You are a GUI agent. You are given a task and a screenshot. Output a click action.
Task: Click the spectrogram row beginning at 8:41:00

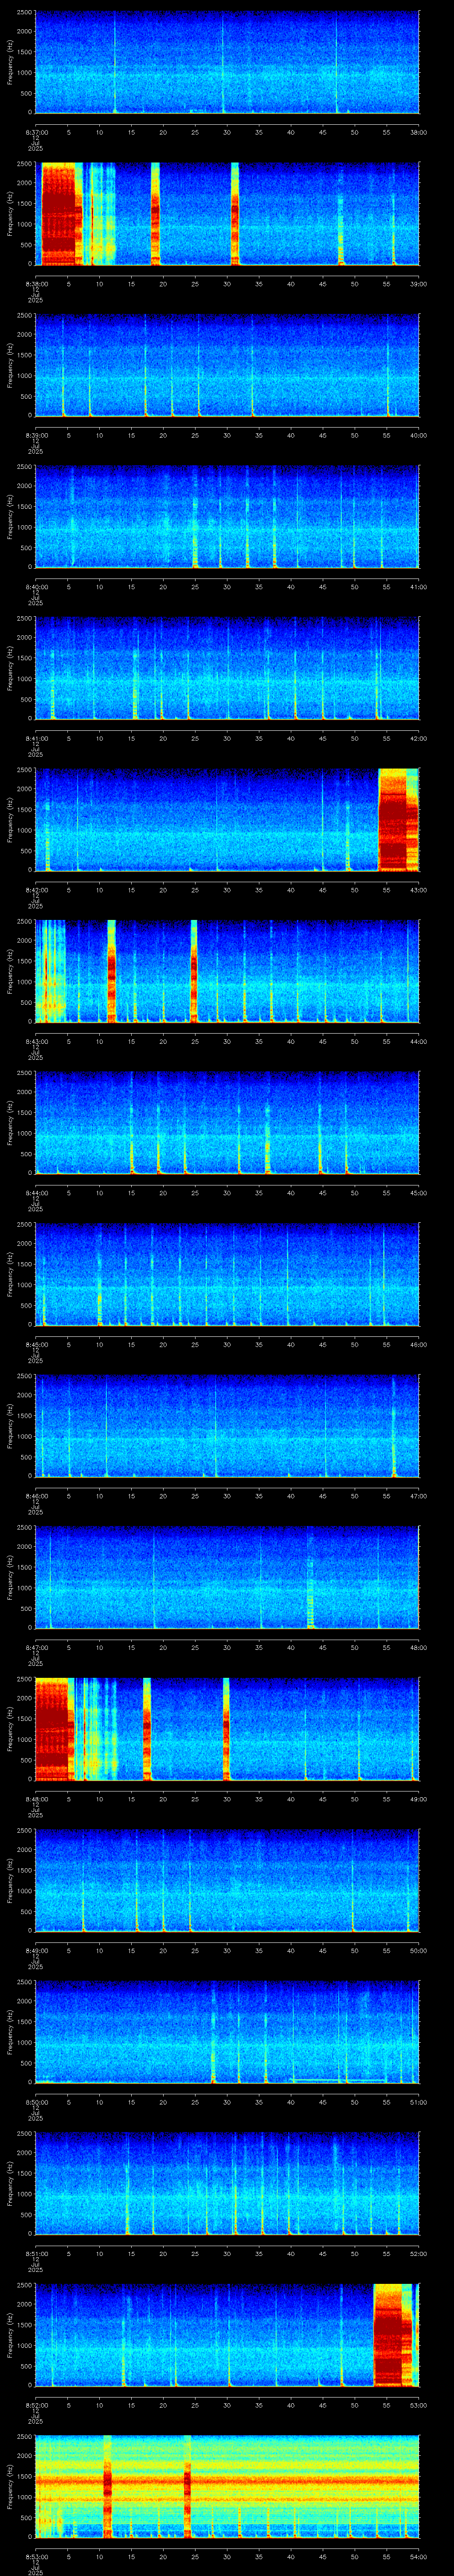[x=227, y=668]
